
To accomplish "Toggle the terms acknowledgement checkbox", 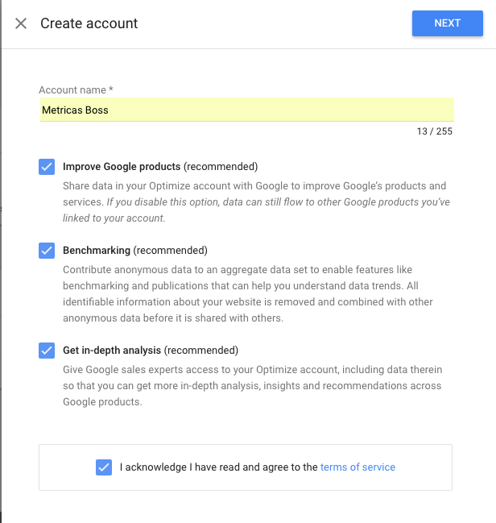I will pos(104,467).
